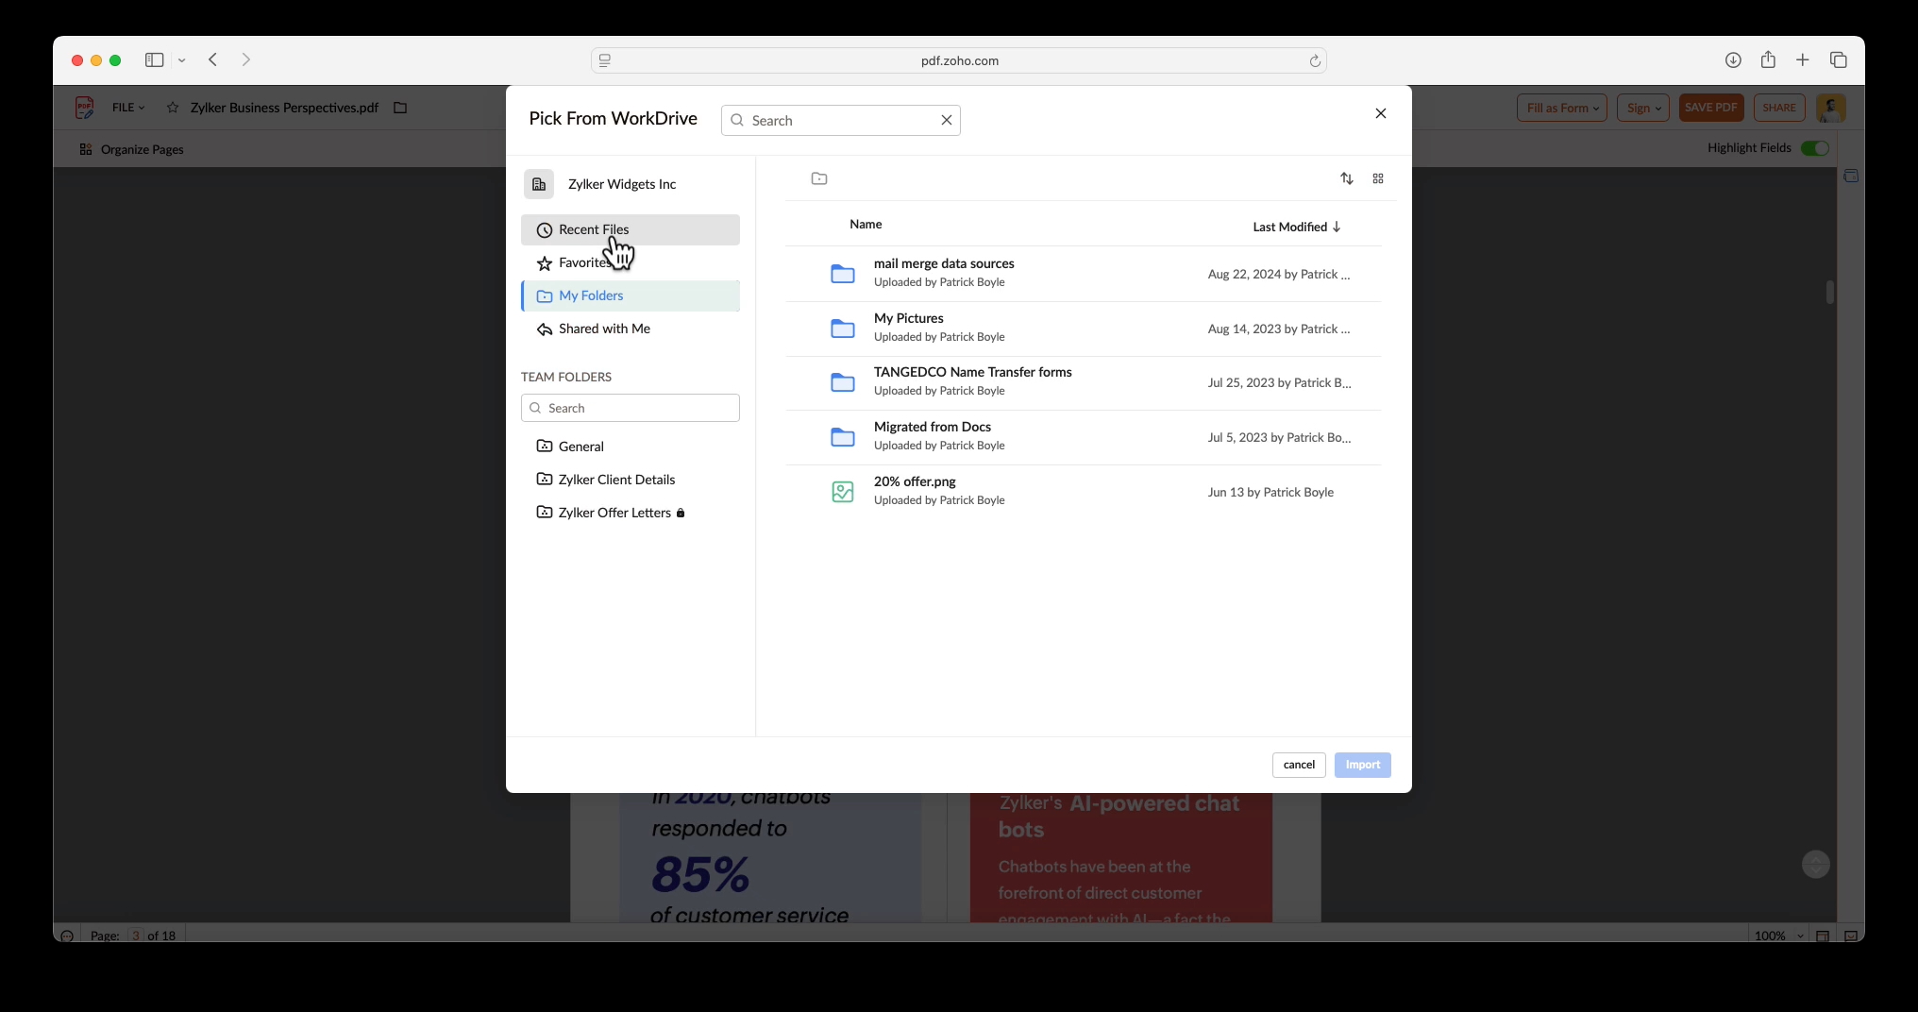Open the 100% zoom level dropdown
This screenshot has height=1012, width=1918.
[x=1775, y=936]
